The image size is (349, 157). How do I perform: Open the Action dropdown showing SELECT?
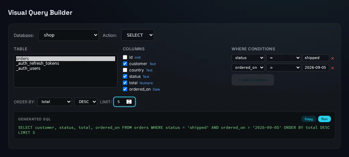[x=138, y=35]
